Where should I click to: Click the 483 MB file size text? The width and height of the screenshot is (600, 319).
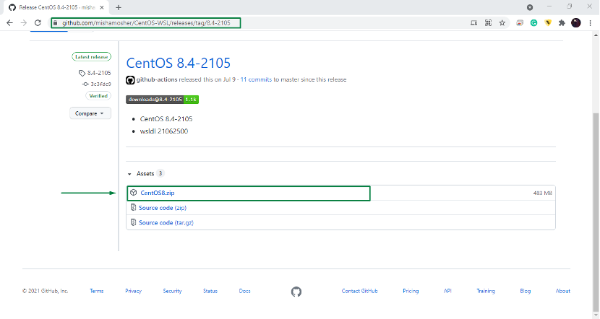[x=543, y=193]
